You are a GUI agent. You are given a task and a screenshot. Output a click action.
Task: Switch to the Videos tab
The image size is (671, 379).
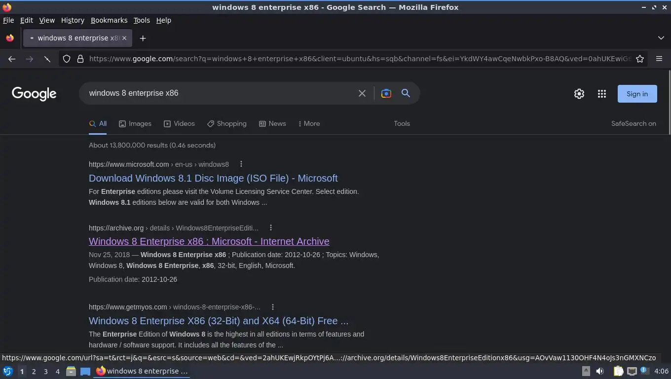click(x=179, y=123)
